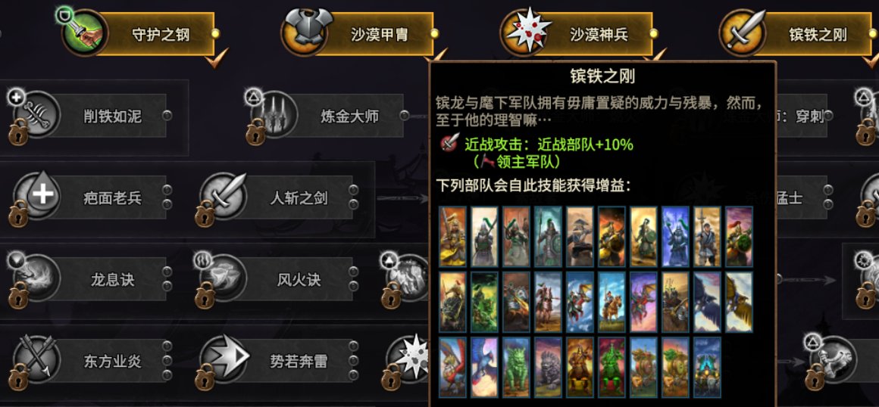879x407 pixels.
Task: Click top rank dot on 东方业炎
Action: 167,346
